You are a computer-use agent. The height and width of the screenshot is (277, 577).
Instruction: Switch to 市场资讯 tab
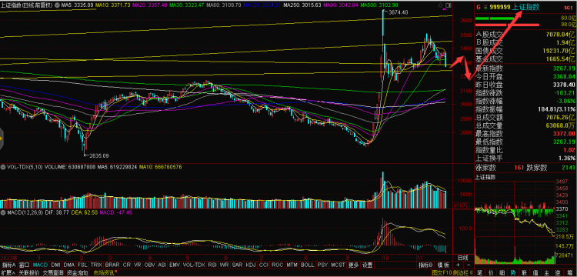[103, 273]
